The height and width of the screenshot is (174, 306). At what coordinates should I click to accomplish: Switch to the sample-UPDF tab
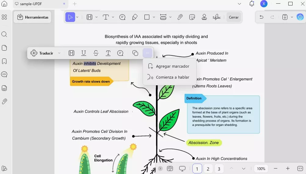tap(41, 4)
